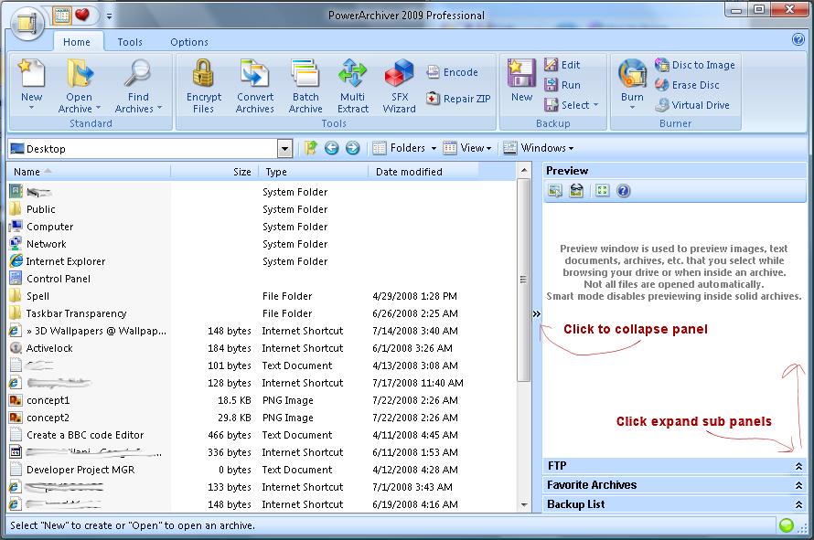Switch to the Options ribbon tab

[x=189, y=42]
